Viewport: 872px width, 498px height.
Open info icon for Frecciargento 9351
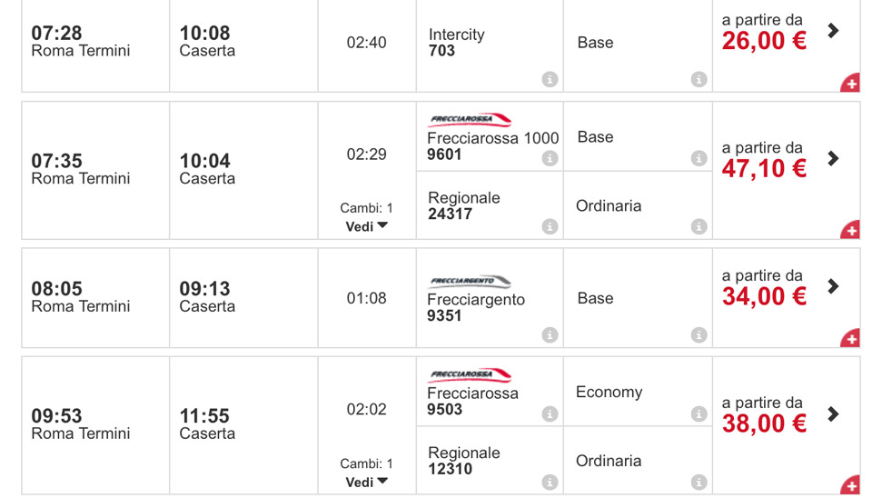coord(550,335)
